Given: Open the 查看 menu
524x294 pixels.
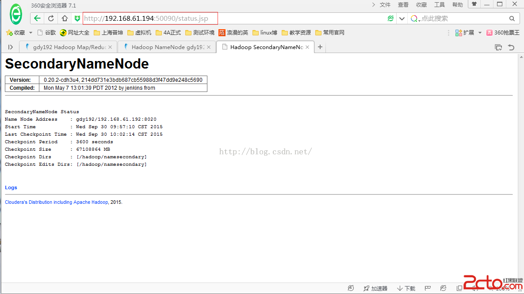Looking at the screenshot, I should pos(403,5).
